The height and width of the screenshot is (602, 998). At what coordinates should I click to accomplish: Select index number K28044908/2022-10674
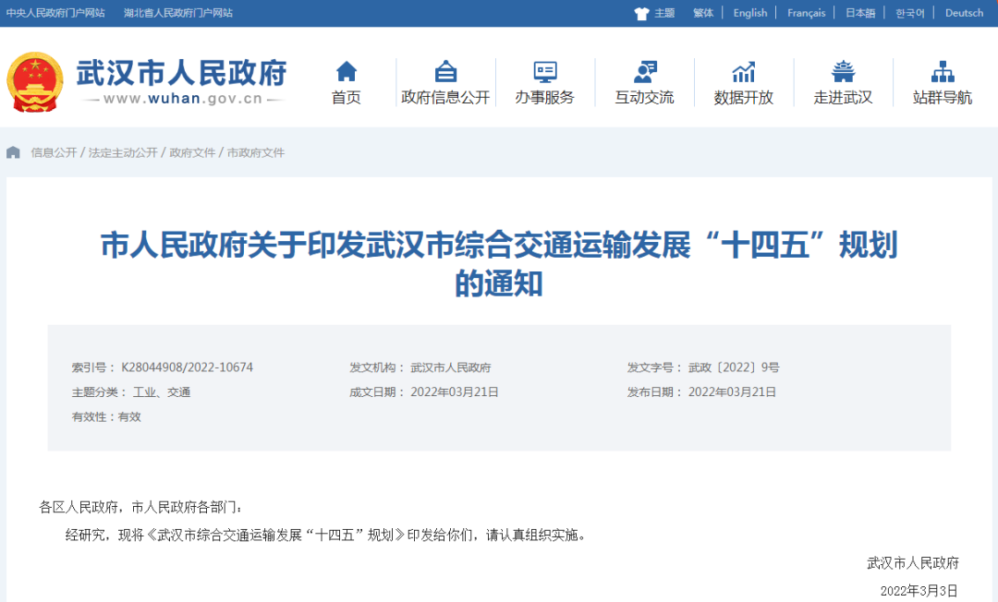tap(187, 367)
